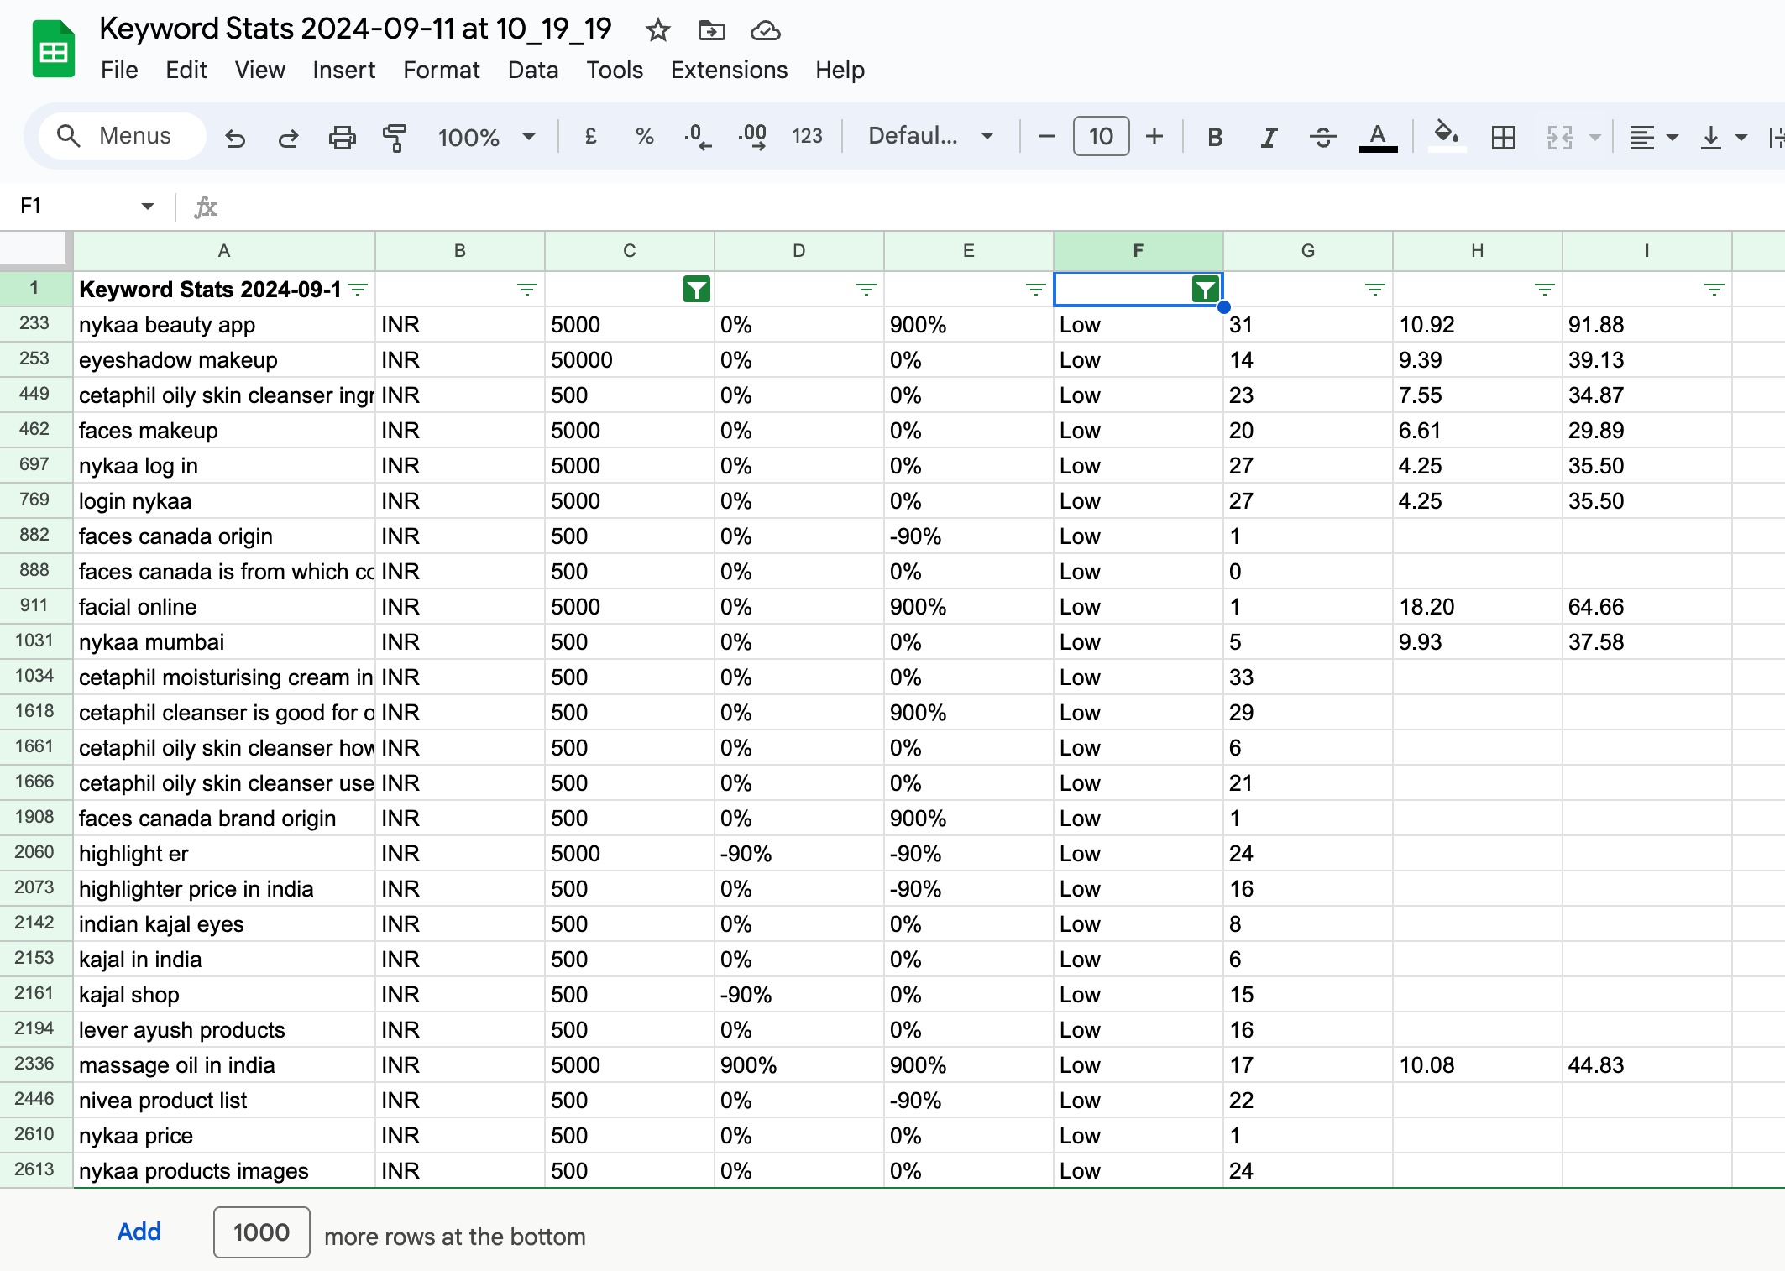Open the Edit menu
The image size is (1785, 1271).
click(x=186, y=70)
